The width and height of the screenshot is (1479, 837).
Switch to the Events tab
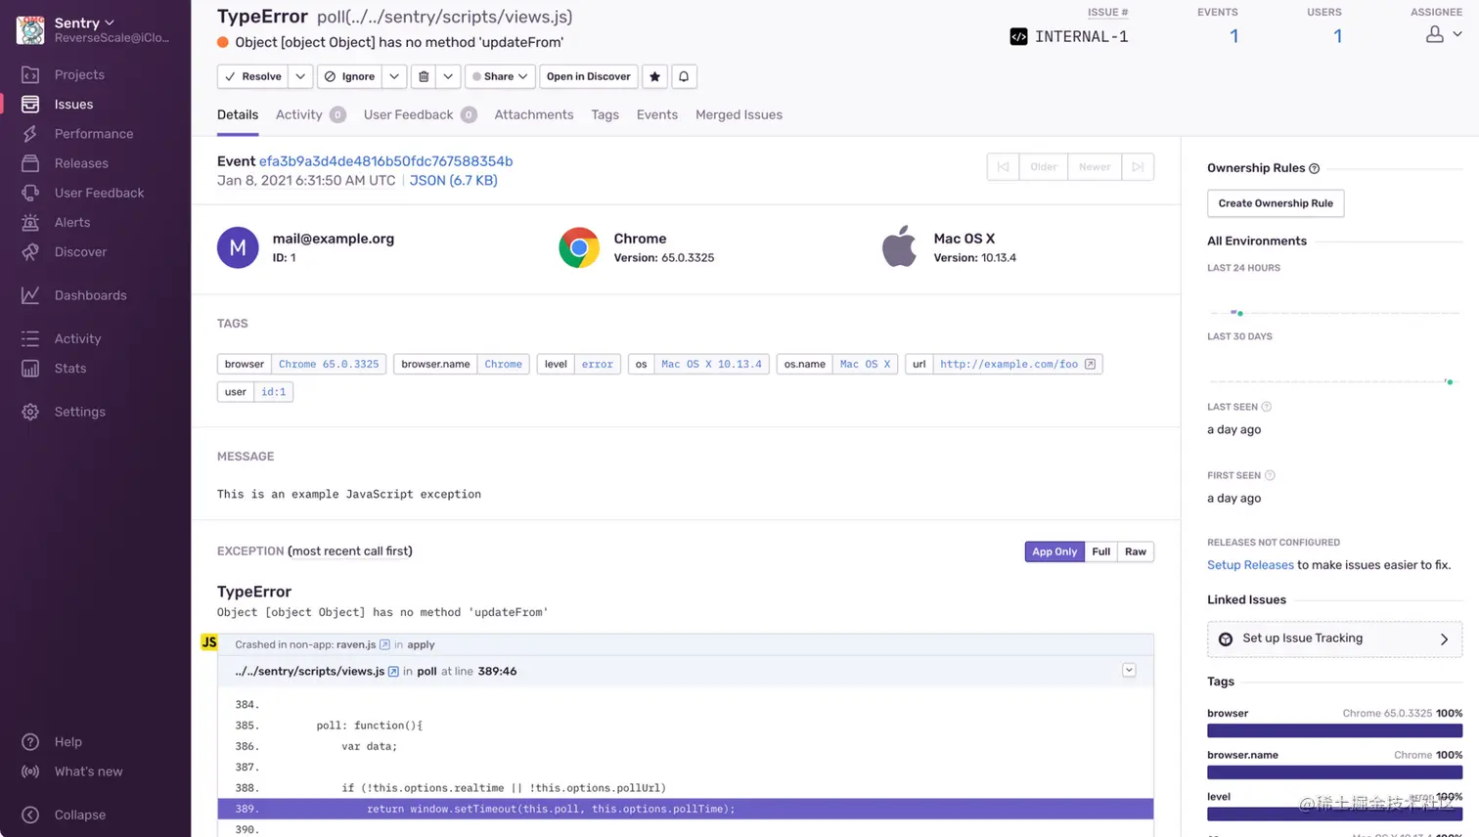(x=657, y=114)
